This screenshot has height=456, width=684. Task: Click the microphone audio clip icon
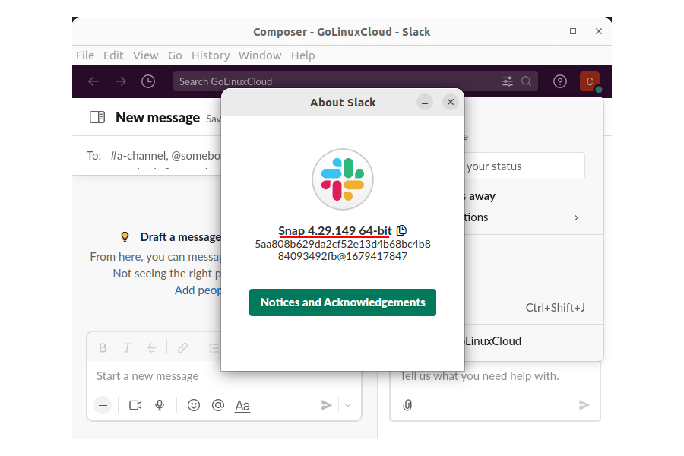pos(160,405)
